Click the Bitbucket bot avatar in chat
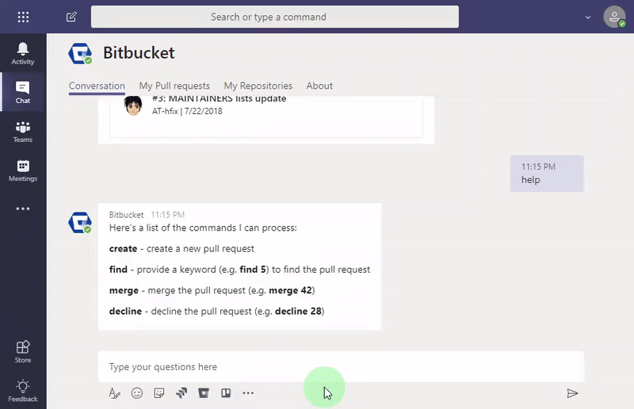Image resolution: width=634 pixels, height=409 pixels. pos(80,223)
